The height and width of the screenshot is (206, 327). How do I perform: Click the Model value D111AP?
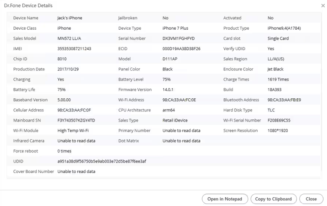(170, 59)
